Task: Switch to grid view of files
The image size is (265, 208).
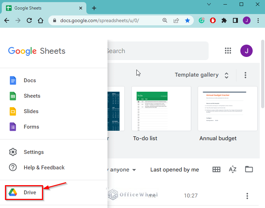Action: (216, 170)
